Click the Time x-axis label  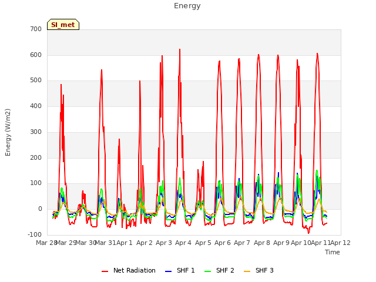[x=333, y=252]
